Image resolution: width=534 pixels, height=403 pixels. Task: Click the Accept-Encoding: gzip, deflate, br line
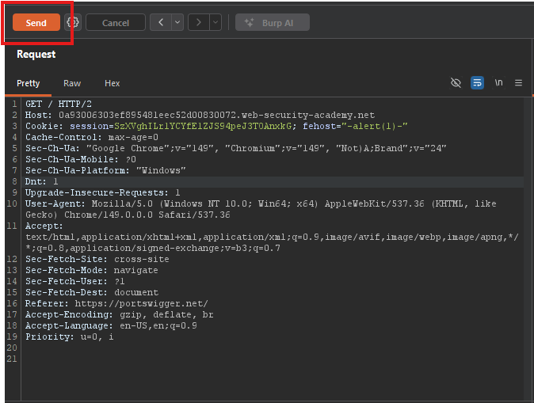tap(119, 314)
